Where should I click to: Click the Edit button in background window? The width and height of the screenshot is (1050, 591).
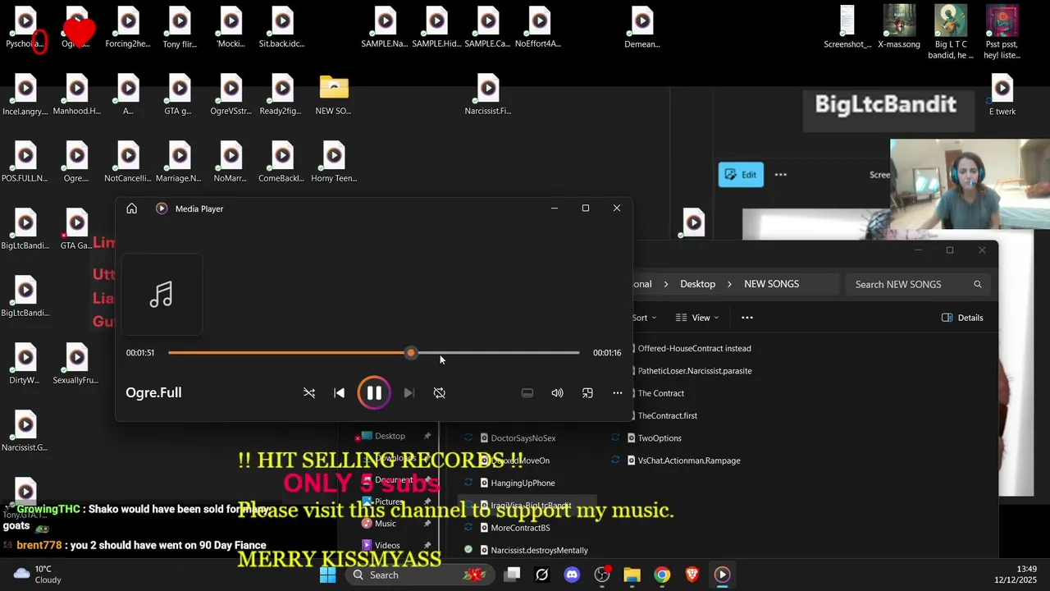741,175
